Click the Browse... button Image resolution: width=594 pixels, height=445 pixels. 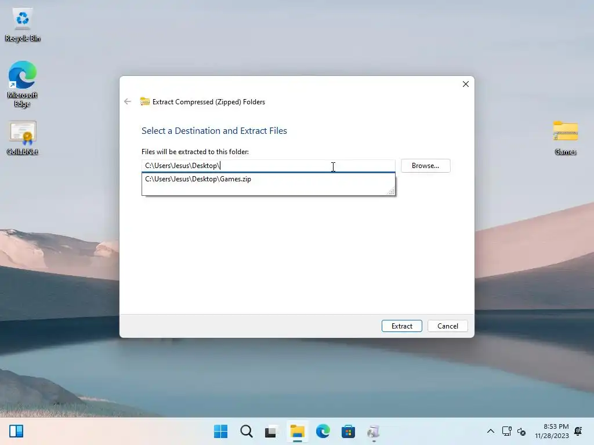click(425, 166)
